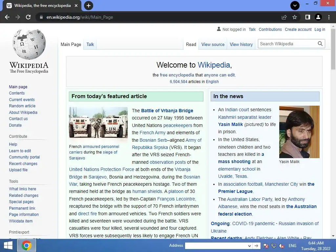Open the Wikidata item link

pyautogui.click(x=21, y=221)
